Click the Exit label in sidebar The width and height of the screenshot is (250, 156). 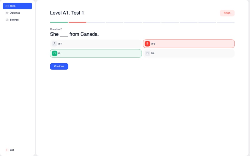coord(12,150)
